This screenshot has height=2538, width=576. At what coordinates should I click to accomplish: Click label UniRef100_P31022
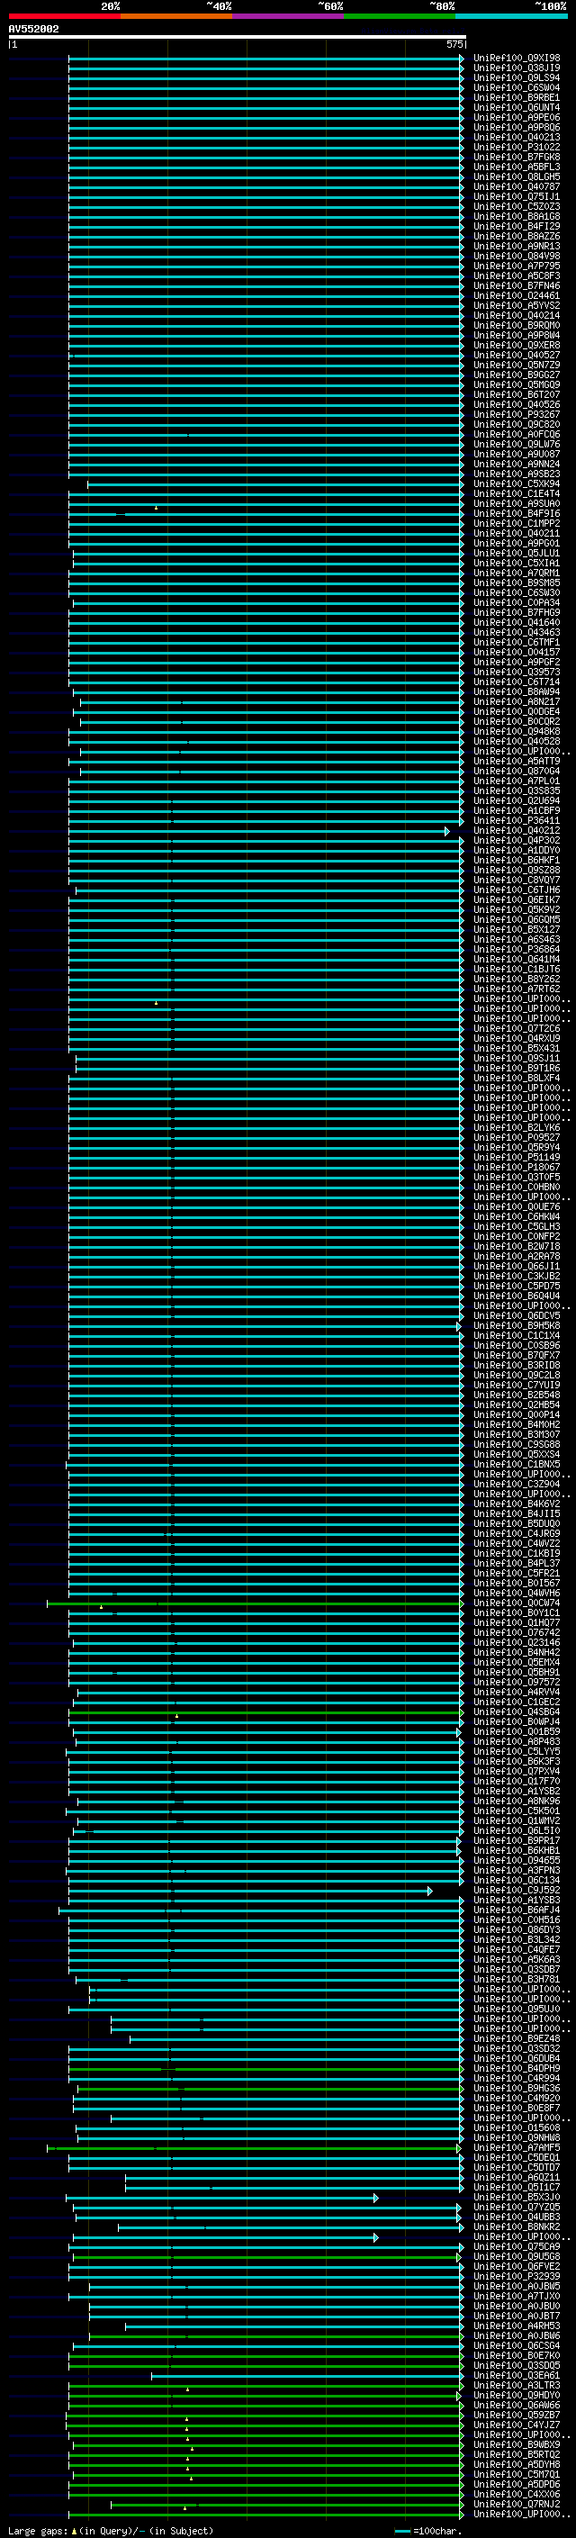pyautogui.click(x=517, y=147)
